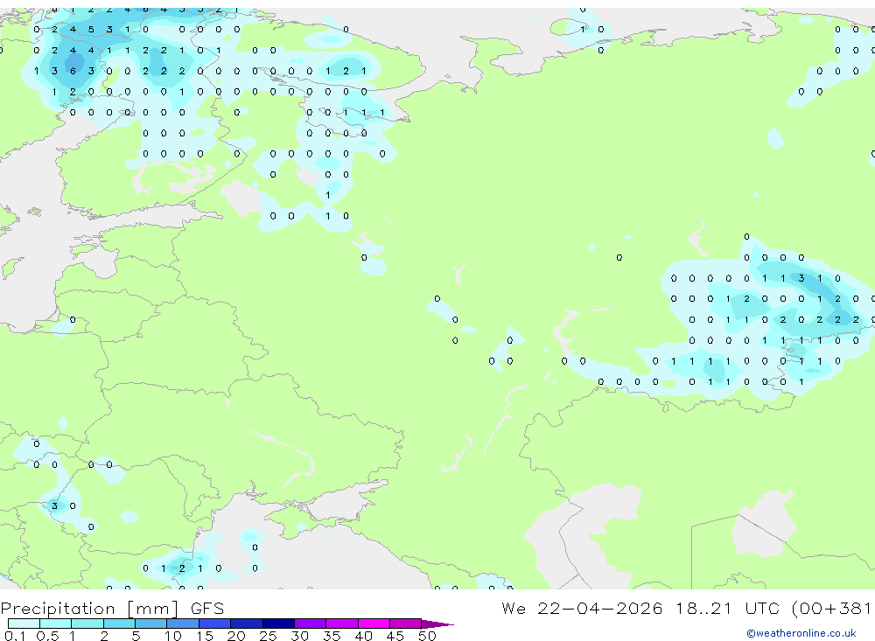Click the 0.1–0.5 mm legend color swatch

(24, 624)
